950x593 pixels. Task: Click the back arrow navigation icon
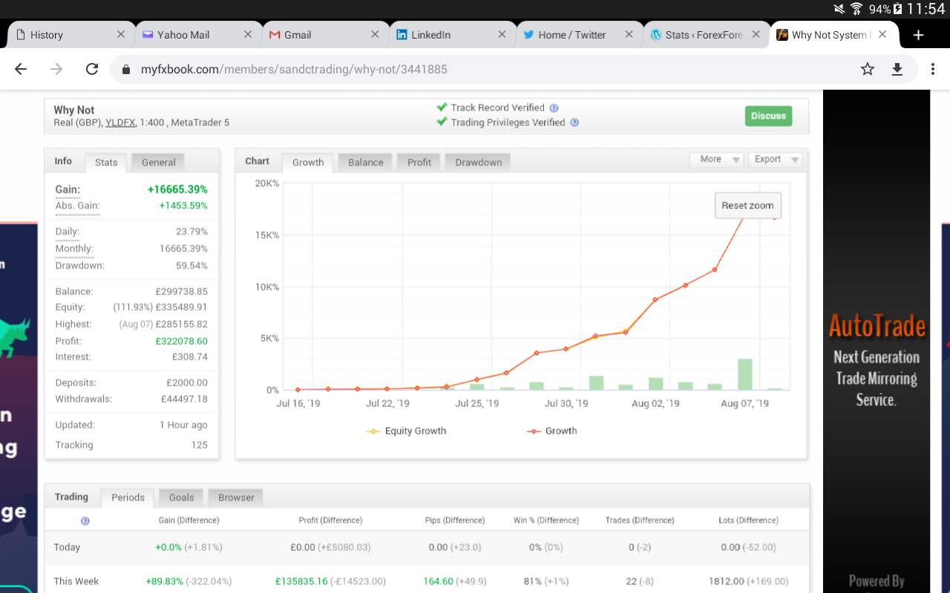pyautogui.click(x=21, y=69)
